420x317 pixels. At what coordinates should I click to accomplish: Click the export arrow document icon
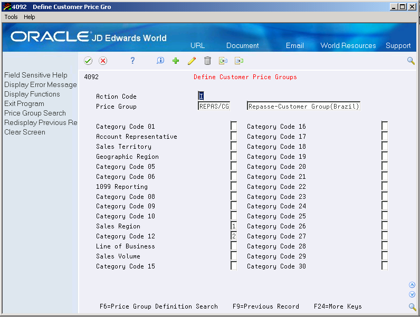pyautogui.click(x=239, y=61)
